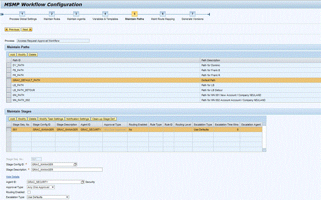321x200 pixels.
Task: Click 'Path for Dominic' description cell
Action: [260, 65]
